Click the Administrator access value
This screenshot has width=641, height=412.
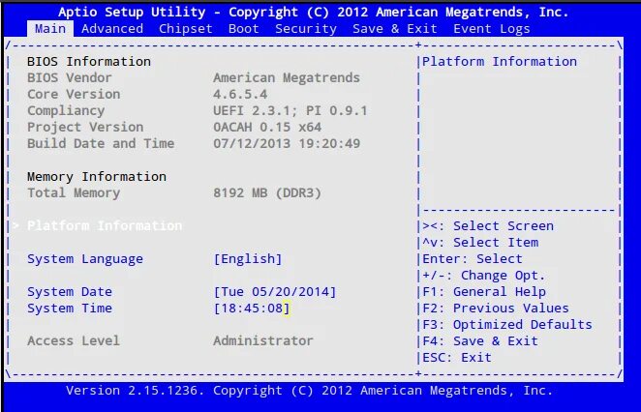pyautogui.click(x=263, y=340)
